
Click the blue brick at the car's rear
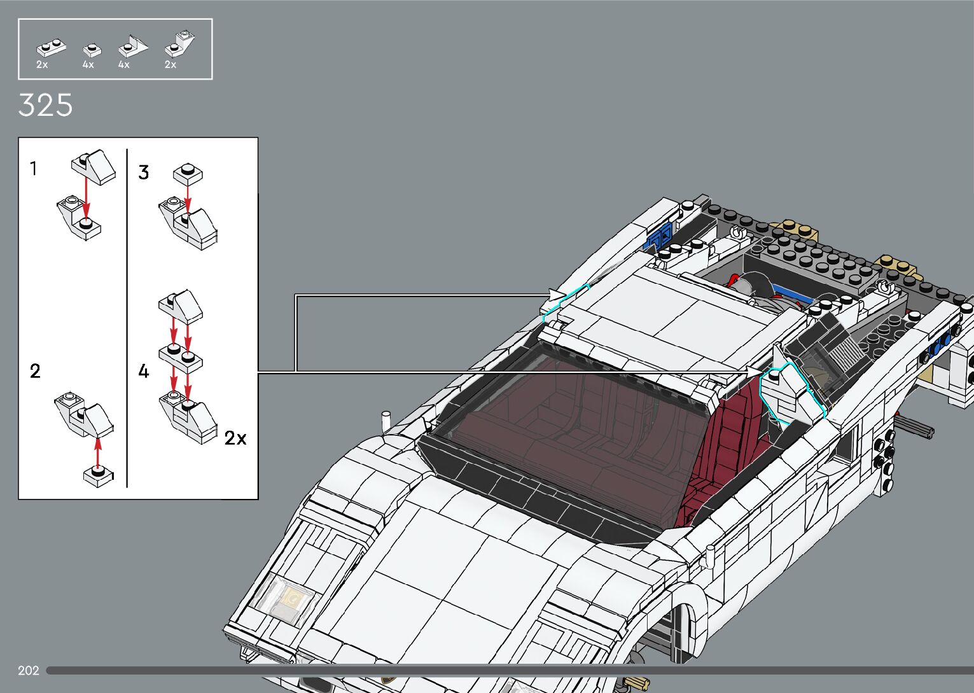click(x=658, y=237)
